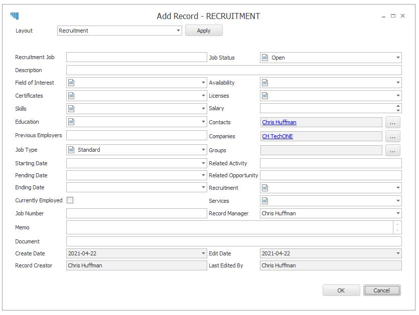Open the Chris Huffman contact link
Image resolution: width=419 pixels, height=315 pixels.
(279, 122)
